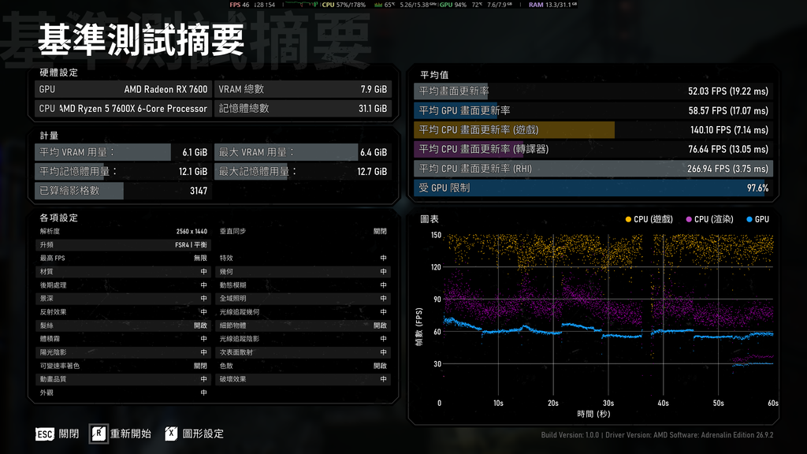Click the 記憶體總數 31.1 GiB field

303,109
